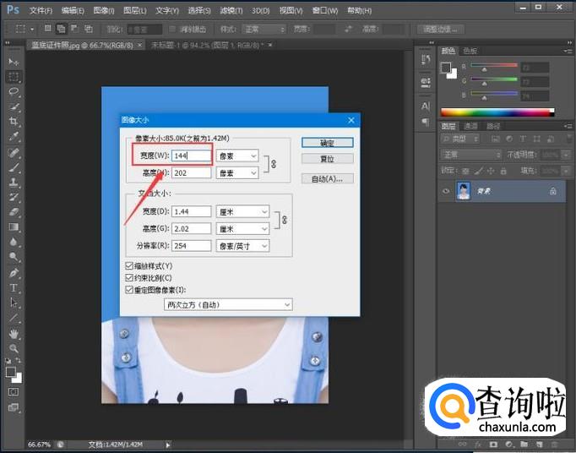Hide the 背景 layer with eye icon
The width and height of the screenshot is (576, 453).
[x=446, y=192]
